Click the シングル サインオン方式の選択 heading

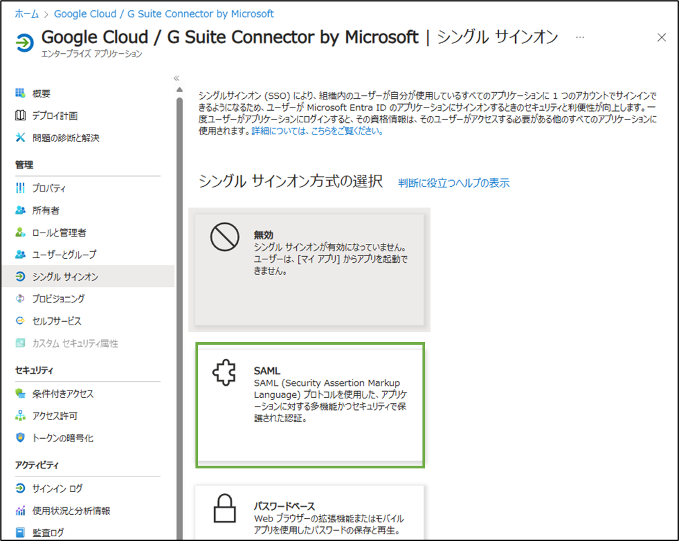pos(291,181)
